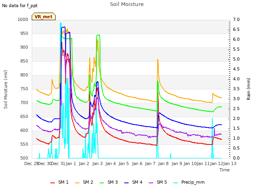Click the Jan 3 date tick label

click(x=98, y=163)
